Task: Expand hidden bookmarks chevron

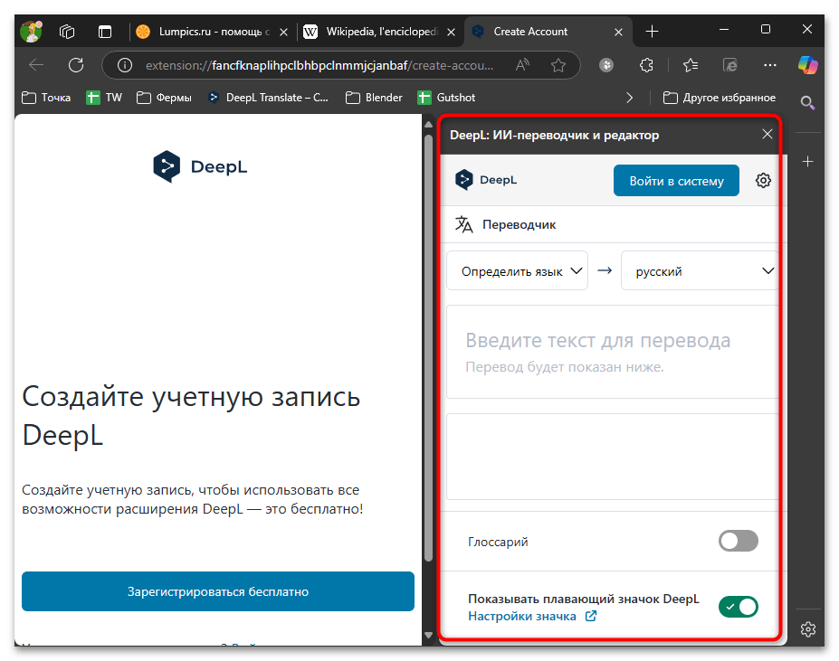Action: coord(630,98)
